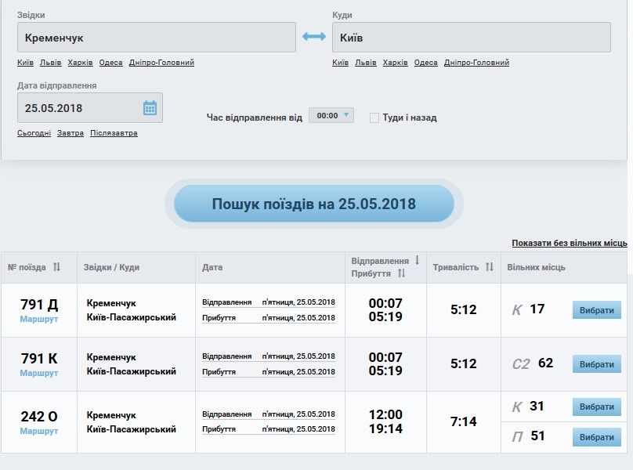
Task: Enable the 'Туди і назад' checkbox
Action: point(374,117)
